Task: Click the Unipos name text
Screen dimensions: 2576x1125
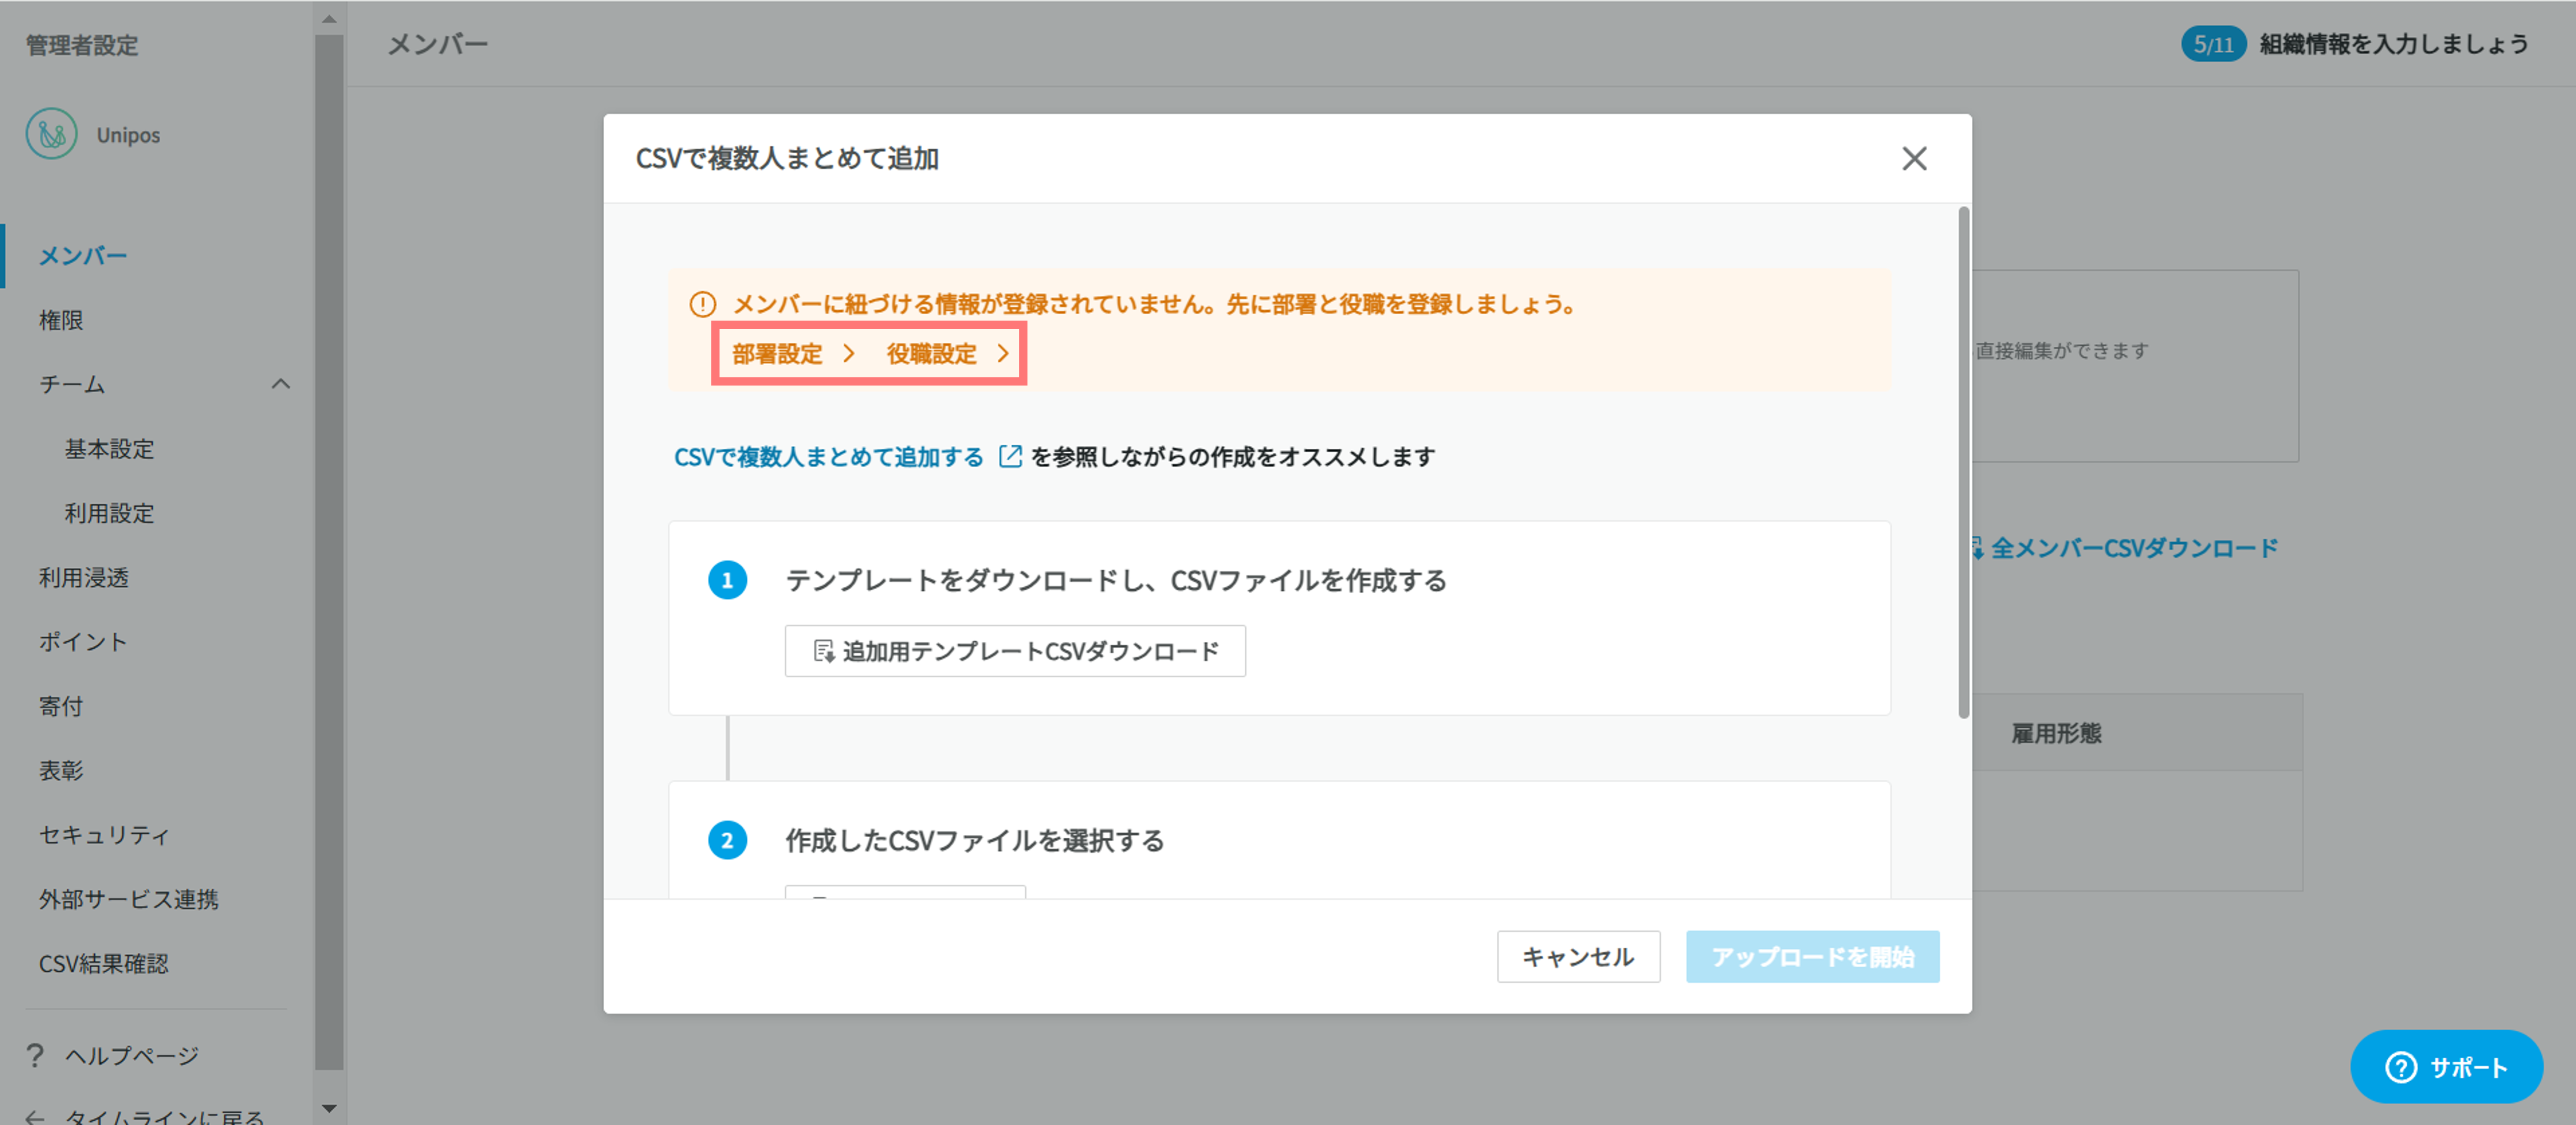Action: [x=128, y=135]
